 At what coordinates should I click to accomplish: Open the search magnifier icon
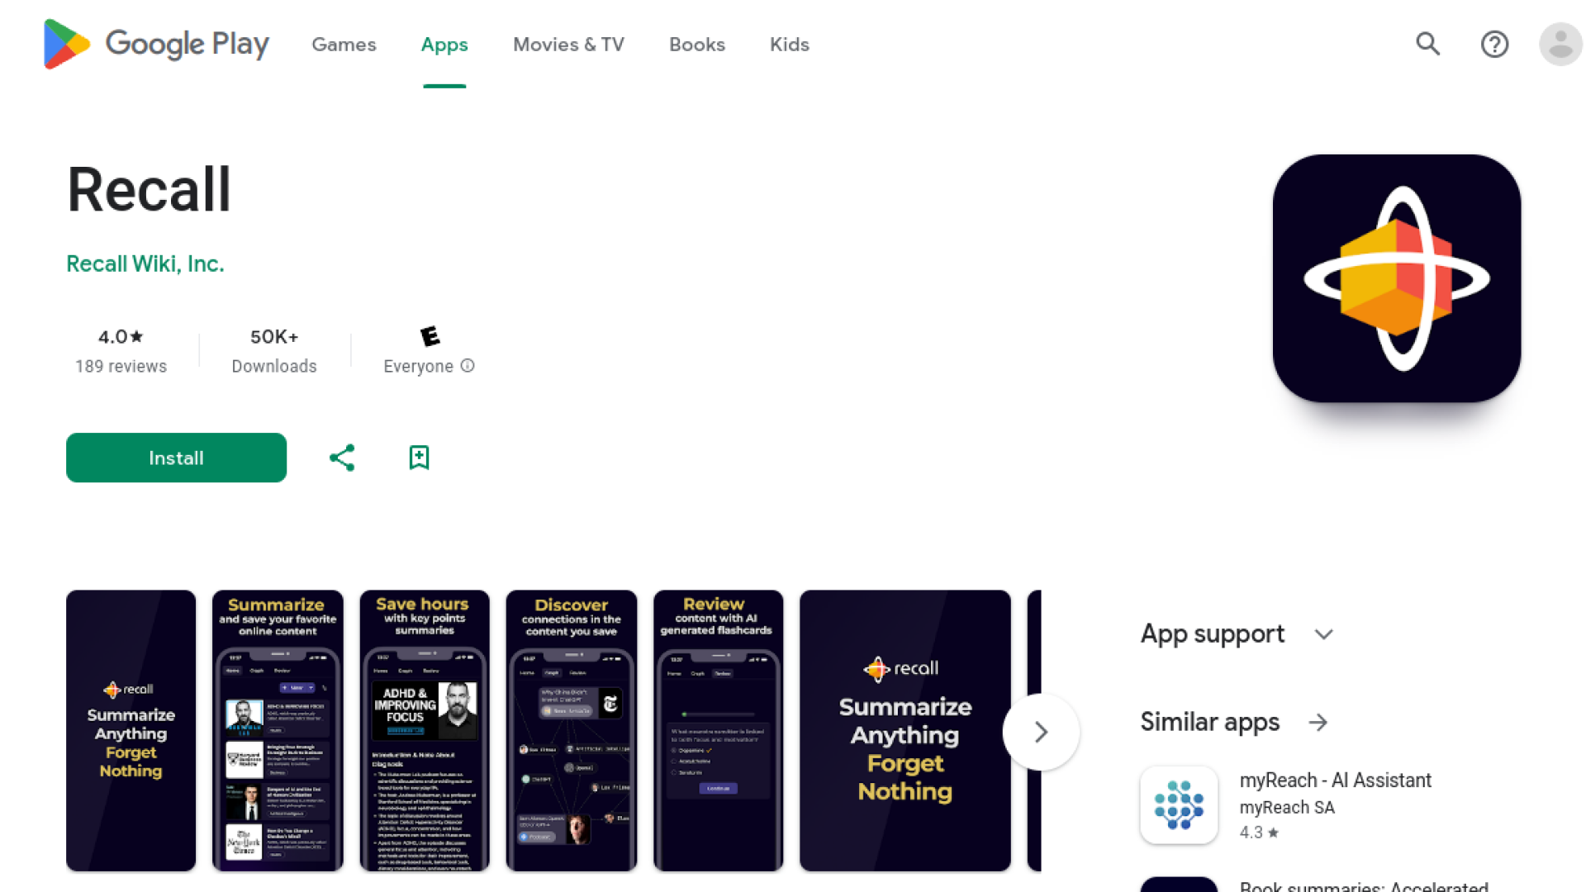[1427, 44]
